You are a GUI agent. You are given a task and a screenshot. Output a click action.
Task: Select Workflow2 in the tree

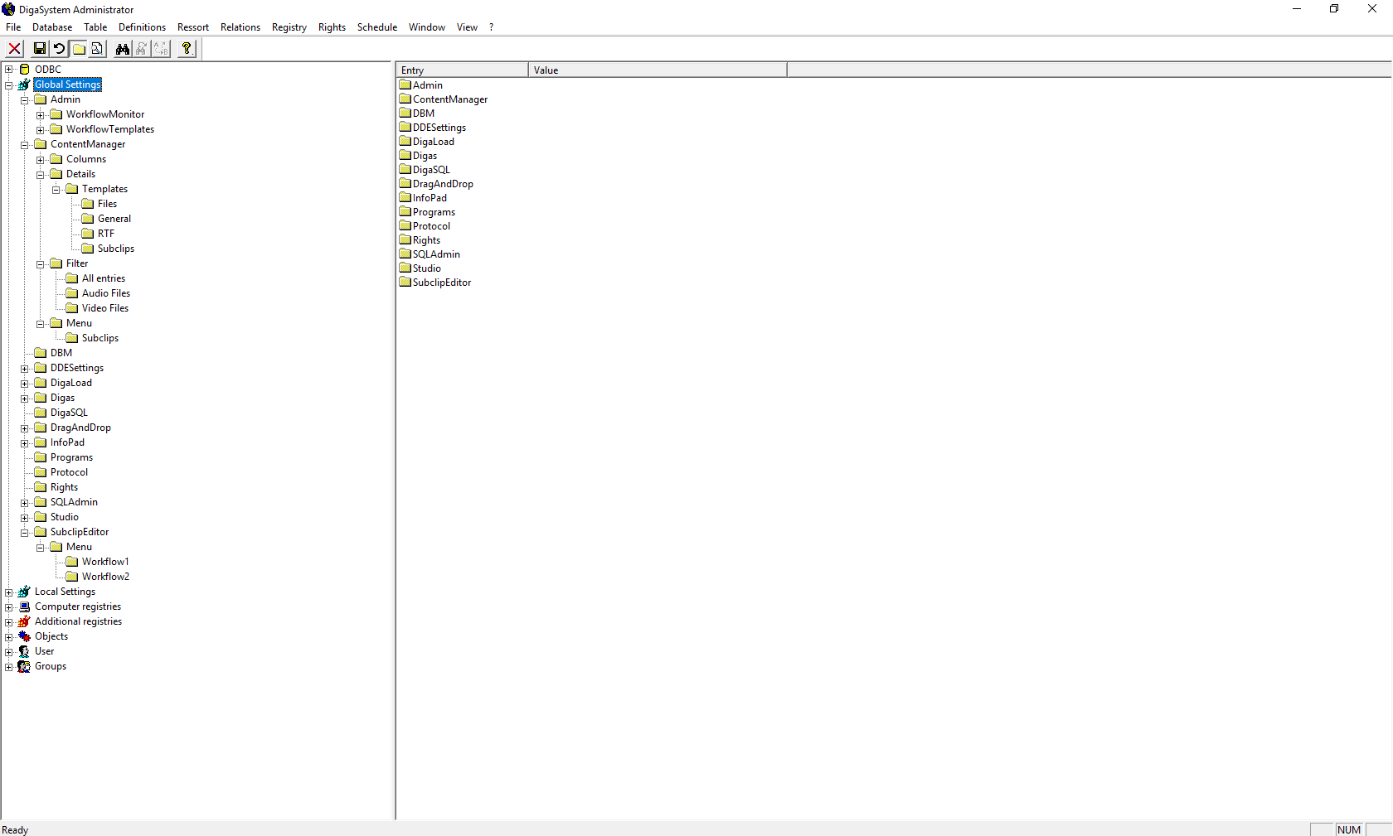pos(105,577)
